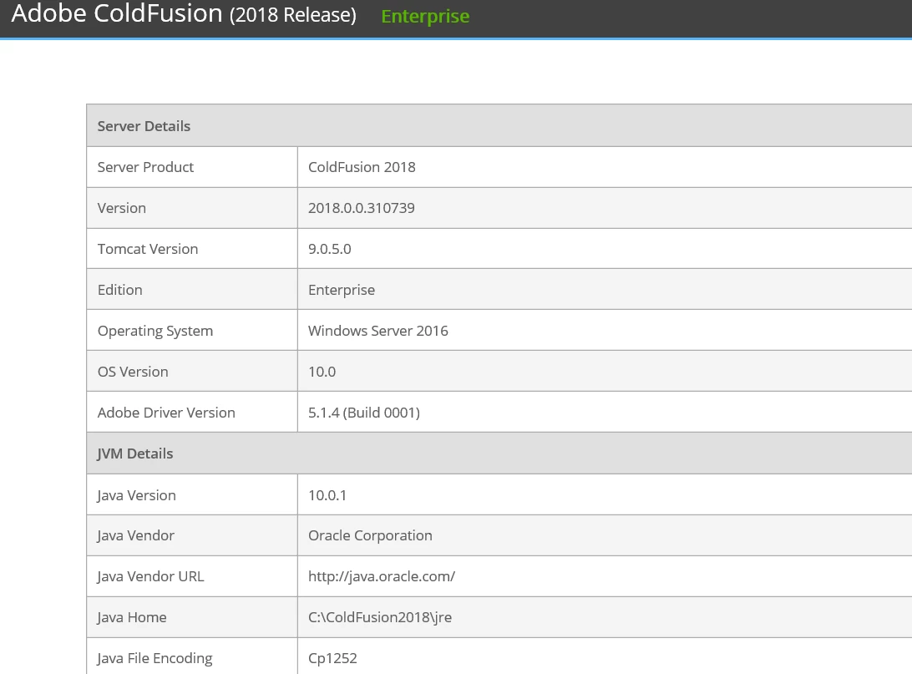Select the Oracle Corporation value
Viewport: 912px width, 674px height.
pyautogui.click(x=370, y=535)
